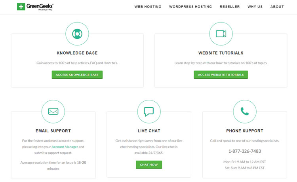
Task: Click the Phone Support handset icon
Action: point(245,111)
